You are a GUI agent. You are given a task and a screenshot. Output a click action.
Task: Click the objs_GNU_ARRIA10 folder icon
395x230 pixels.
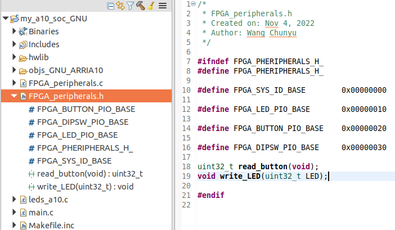(x=23, y=71)
